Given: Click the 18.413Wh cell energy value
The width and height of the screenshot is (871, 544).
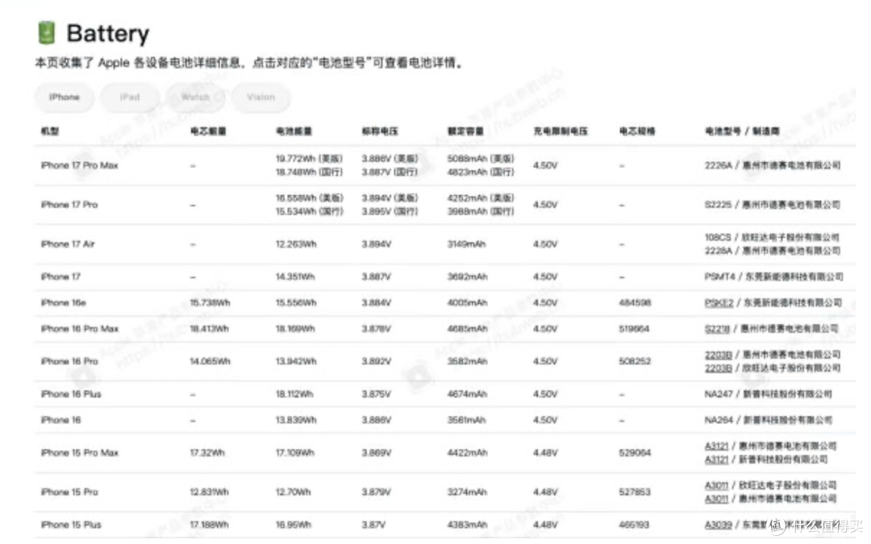Looking at the screenshot, I should click(x=210, y=329).
